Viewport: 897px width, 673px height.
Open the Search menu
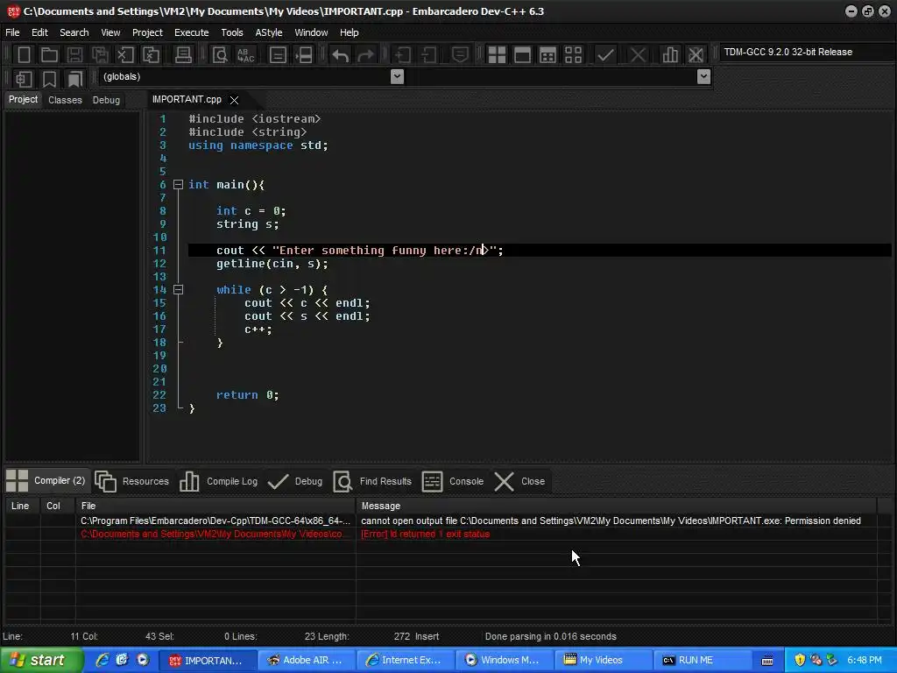74,32
